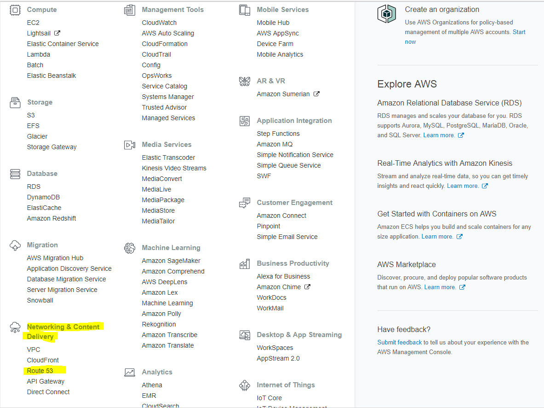Click the Media Services video icon
Screen dimensions: 544x408
130,145
